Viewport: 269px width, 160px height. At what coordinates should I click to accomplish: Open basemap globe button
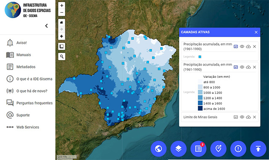click(x=158, y=149)
